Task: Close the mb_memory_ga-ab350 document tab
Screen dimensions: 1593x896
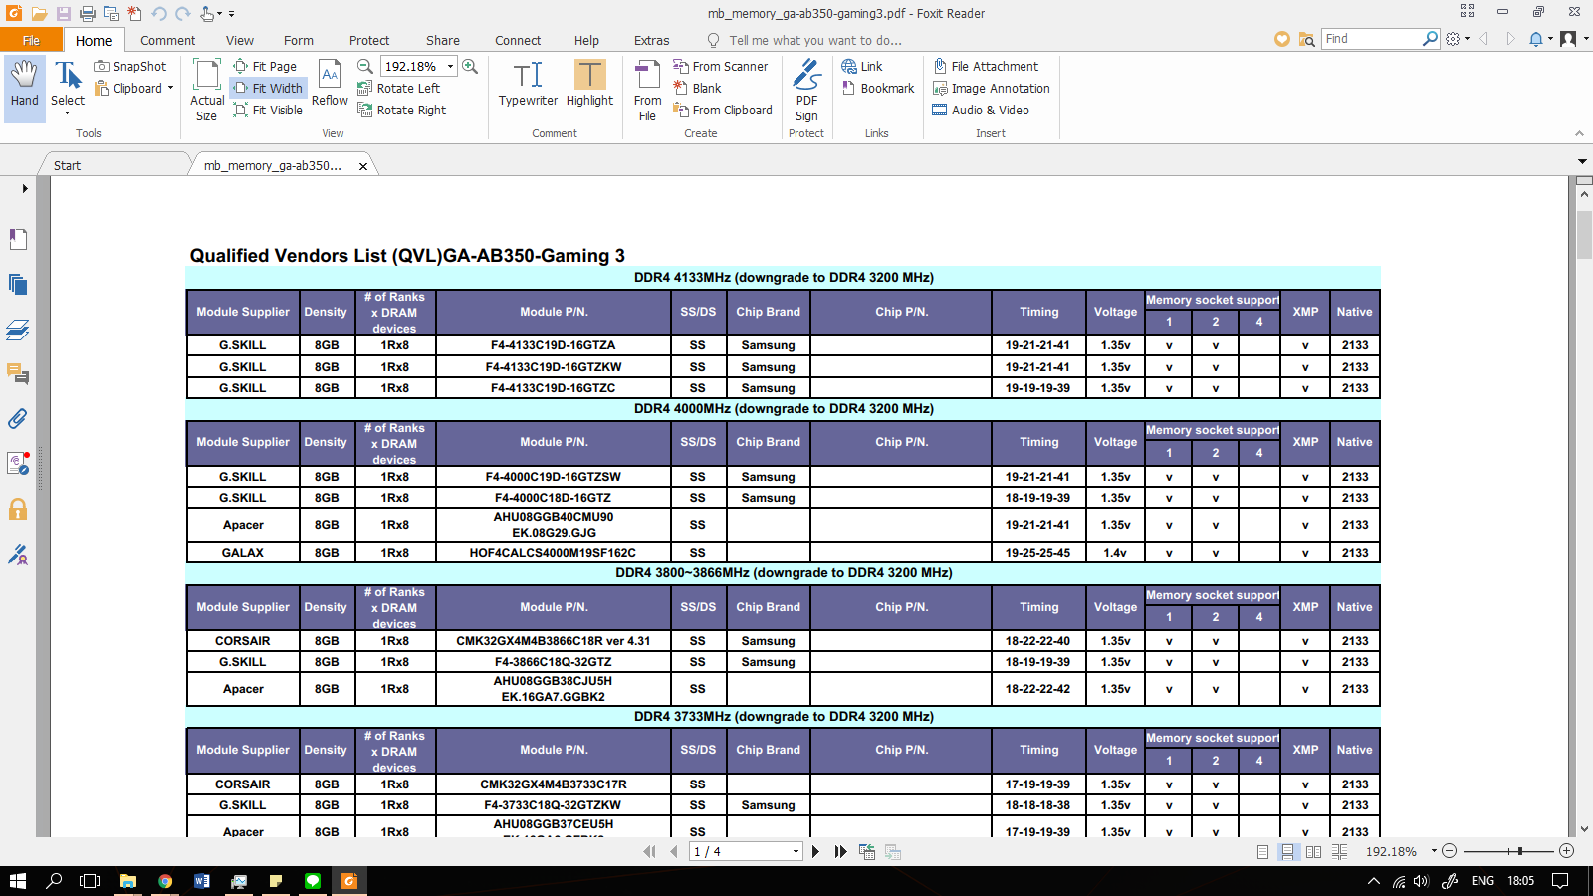Action: click(363, 166)
